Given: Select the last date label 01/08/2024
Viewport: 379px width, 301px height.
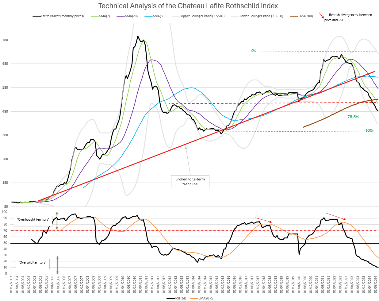Looking at the screenshot, I should tap(376, 285).
